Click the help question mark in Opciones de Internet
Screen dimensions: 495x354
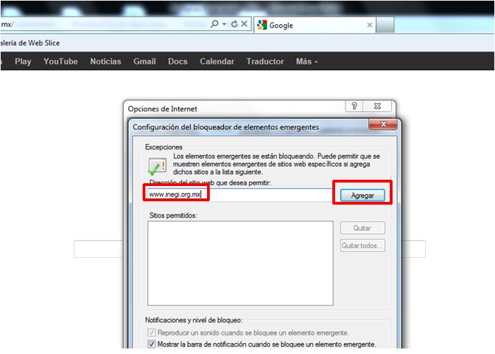354,106
